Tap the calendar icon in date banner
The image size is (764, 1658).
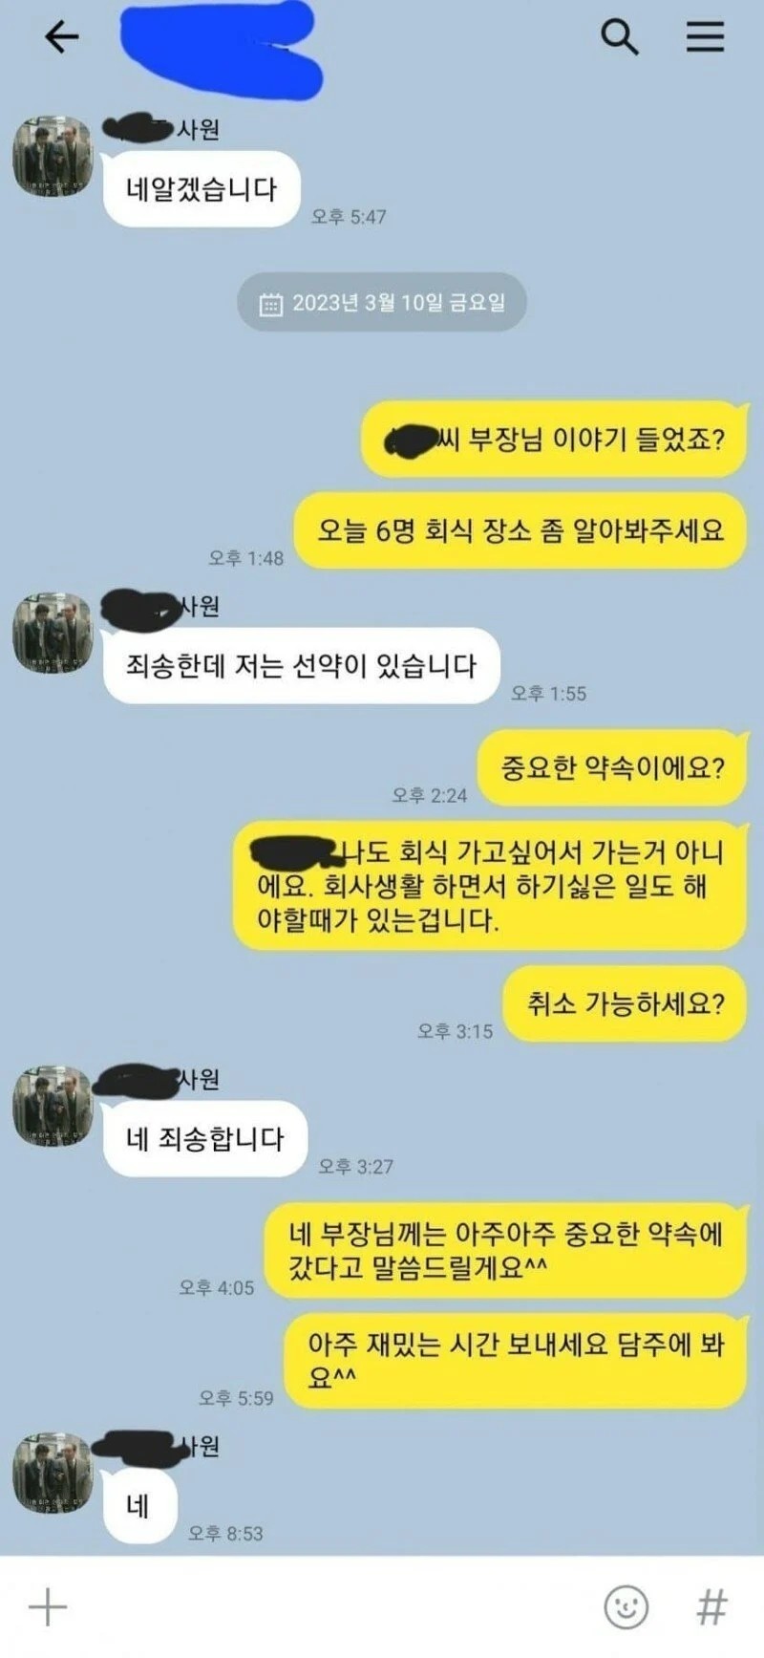coord(271,304)
